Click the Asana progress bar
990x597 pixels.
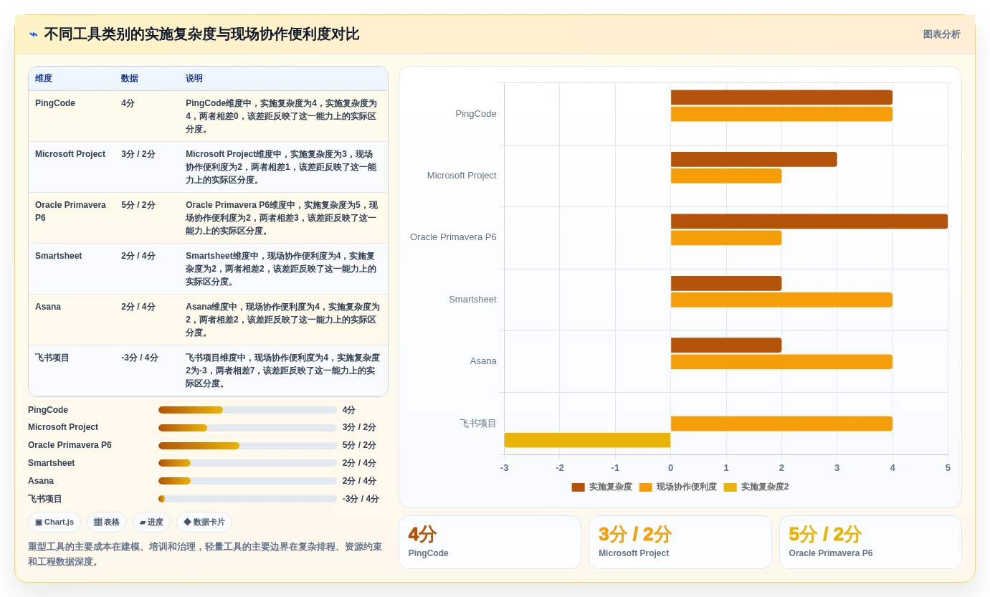pyautogui.click(x=247, y=481)
